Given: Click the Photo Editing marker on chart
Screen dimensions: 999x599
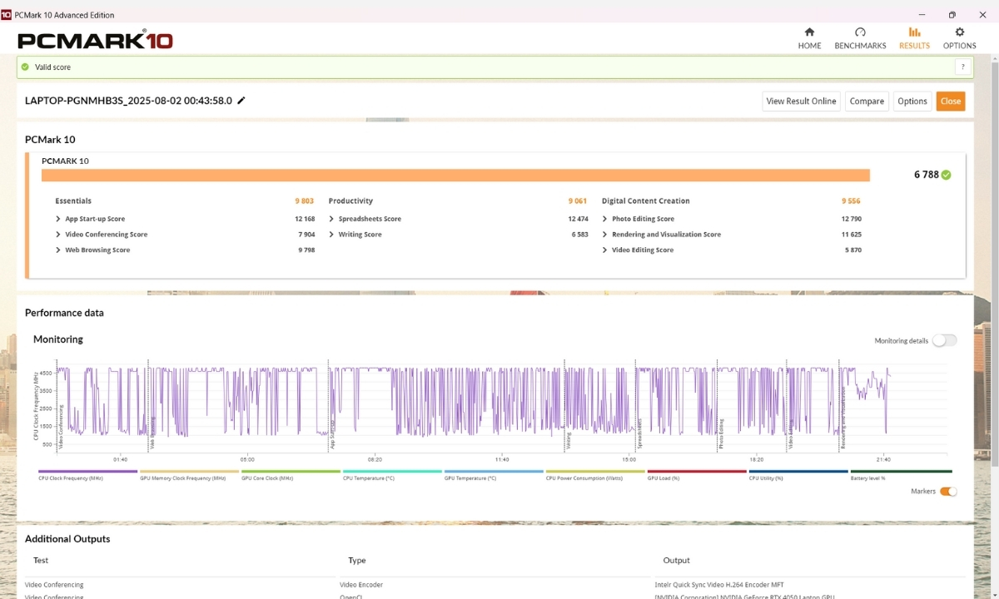Looking at the screenshot, I should (722, 434).
